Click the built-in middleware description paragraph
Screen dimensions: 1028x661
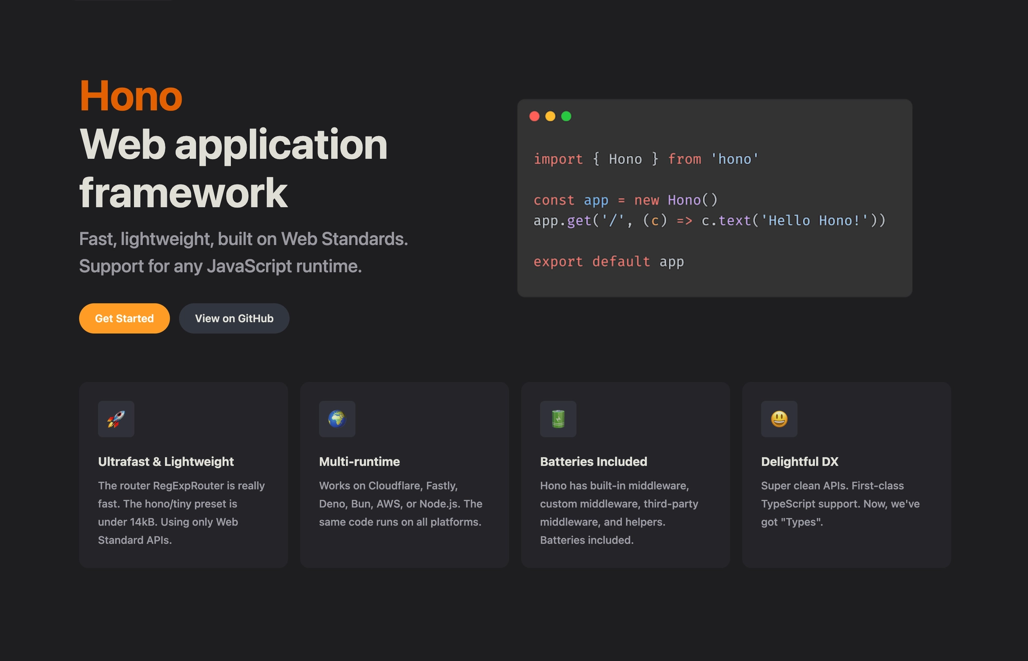pos(619,513)
